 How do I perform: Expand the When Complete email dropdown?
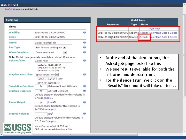click(x=65, y=53)
